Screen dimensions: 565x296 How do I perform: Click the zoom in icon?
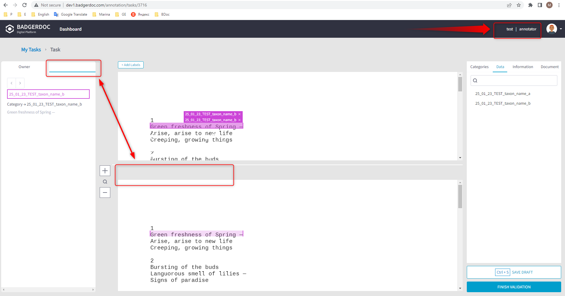coord(105,170)
